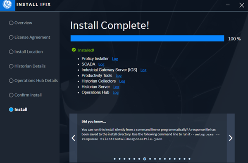248x163 pixels.
Task: Select the License Agreement step radio
Action: tap(11, 37)
